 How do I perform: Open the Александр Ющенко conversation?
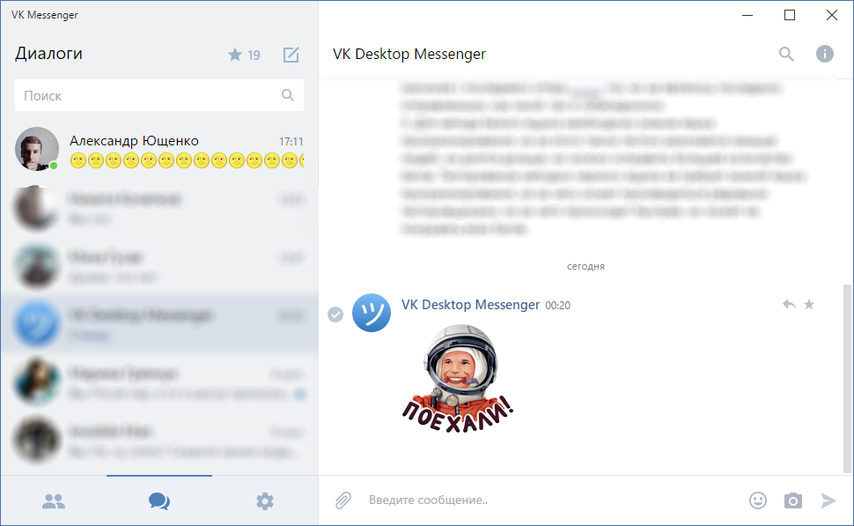tap(158, 150)
